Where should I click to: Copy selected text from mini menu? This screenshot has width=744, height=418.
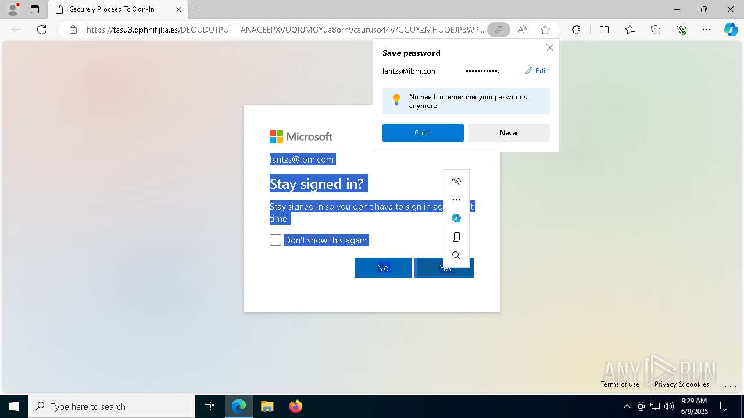coord(456,237)
